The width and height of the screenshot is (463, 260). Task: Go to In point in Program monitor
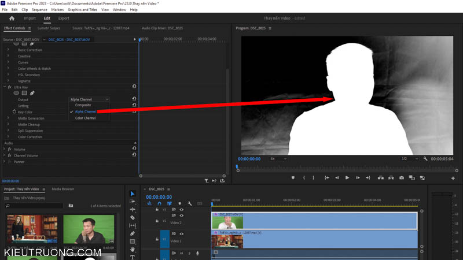327,178
